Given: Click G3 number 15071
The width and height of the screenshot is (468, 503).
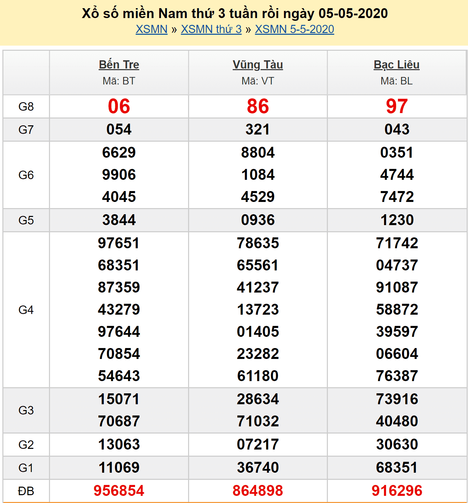Looking at the screenshot, I should (119, 399).
